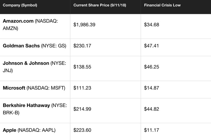
Task: Select the Apple company name
Action: point(9,130)
